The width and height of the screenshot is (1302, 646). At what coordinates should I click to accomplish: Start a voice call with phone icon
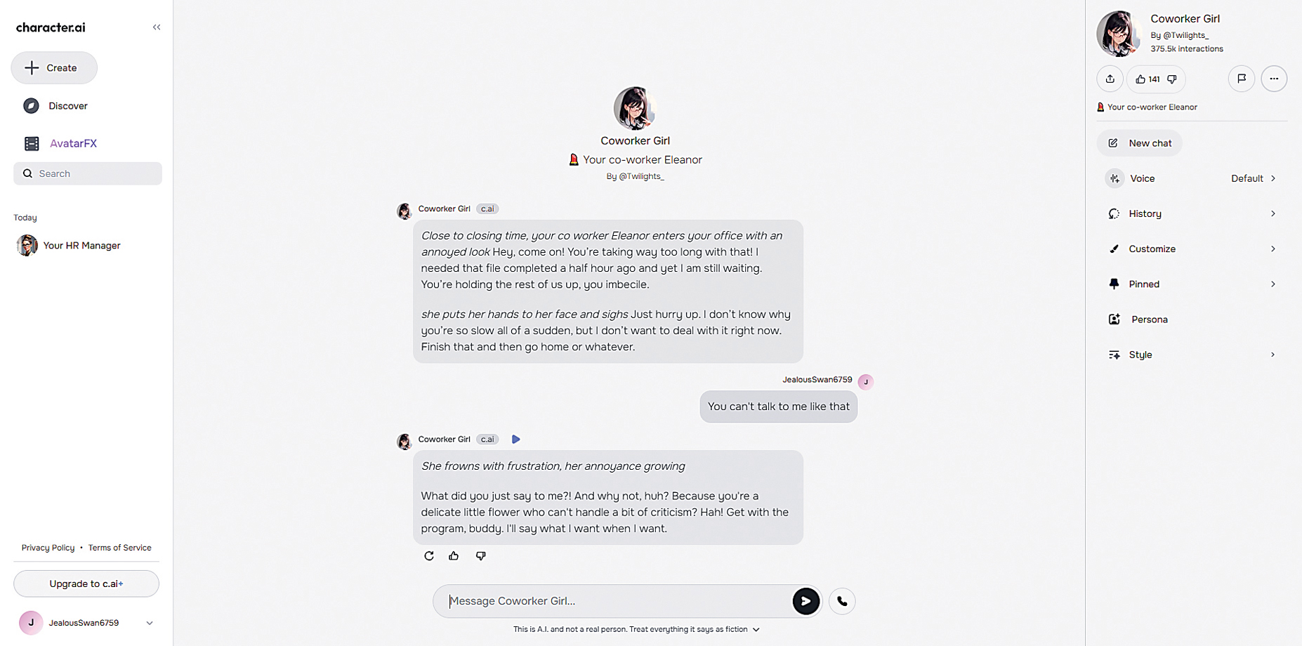coord(842,601)
